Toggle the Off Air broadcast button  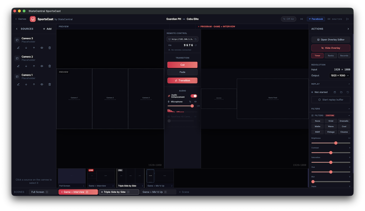coord(288,19)
